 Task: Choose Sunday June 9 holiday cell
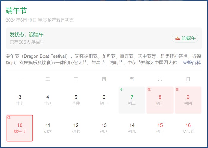(x=188, y=100)
